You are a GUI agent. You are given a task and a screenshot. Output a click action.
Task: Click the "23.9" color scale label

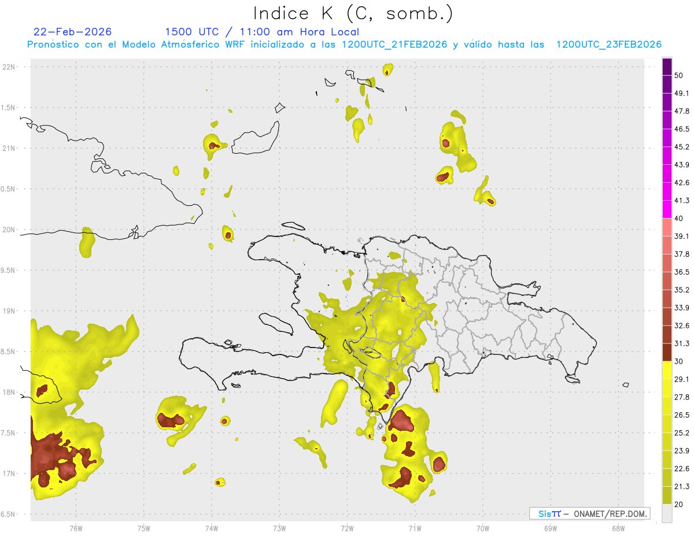click(682, 451)
